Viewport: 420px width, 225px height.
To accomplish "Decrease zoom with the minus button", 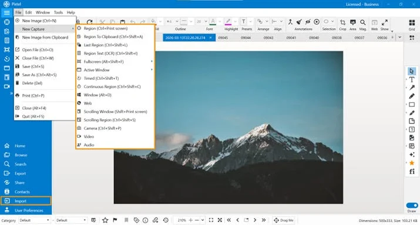I will [x=197, y=220].
